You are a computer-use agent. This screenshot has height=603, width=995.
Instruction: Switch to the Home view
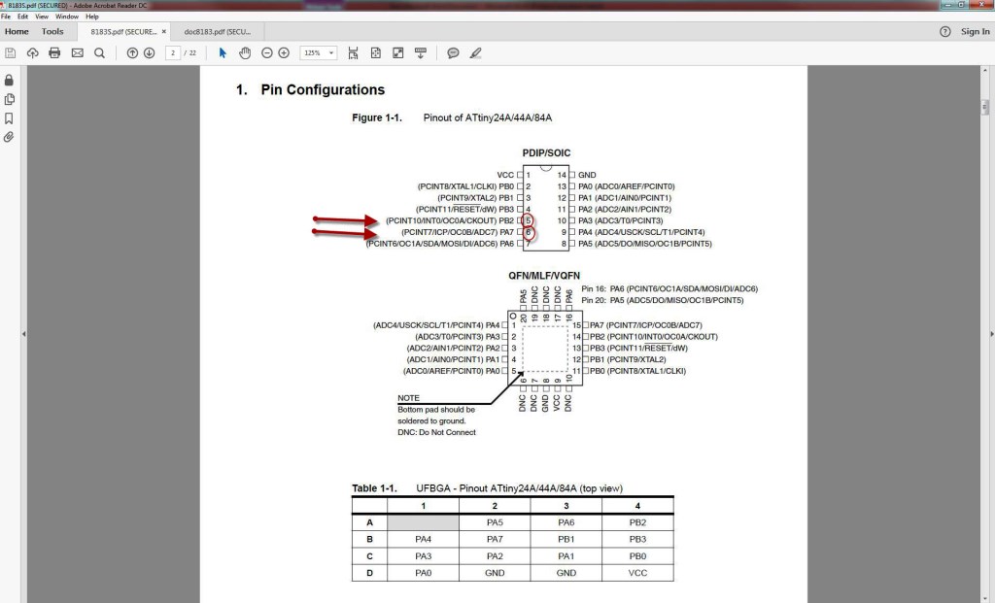pyautogui.click(x=17, y=32)
